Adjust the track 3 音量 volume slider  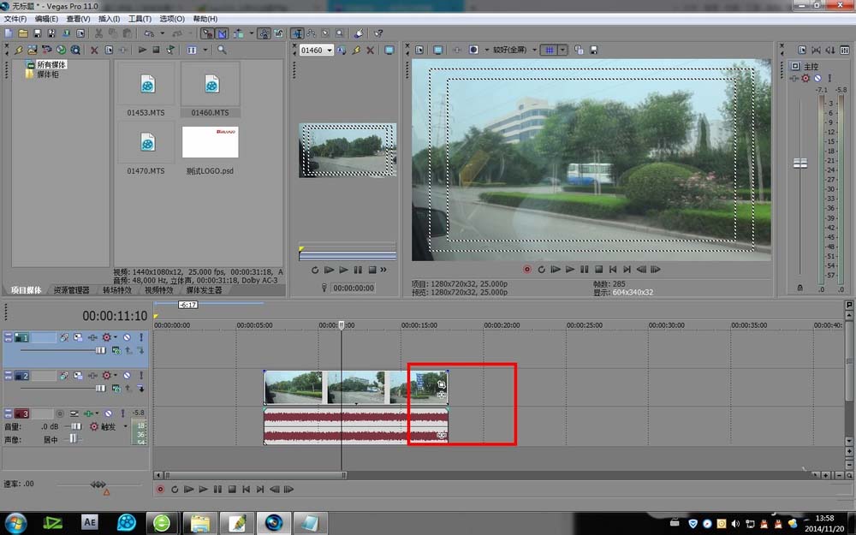pos(74,427)
